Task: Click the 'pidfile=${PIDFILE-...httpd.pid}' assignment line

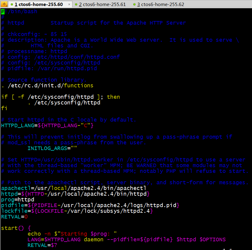Action: point(90,205)
